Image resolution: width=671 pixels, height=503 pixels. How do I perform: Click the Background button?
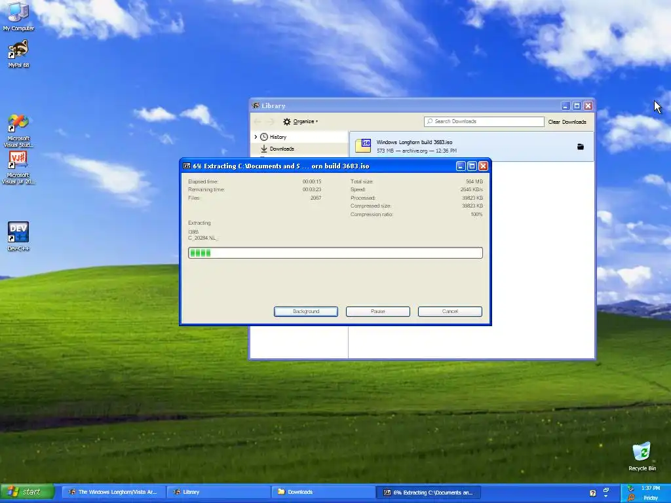[x=306, y=311]
